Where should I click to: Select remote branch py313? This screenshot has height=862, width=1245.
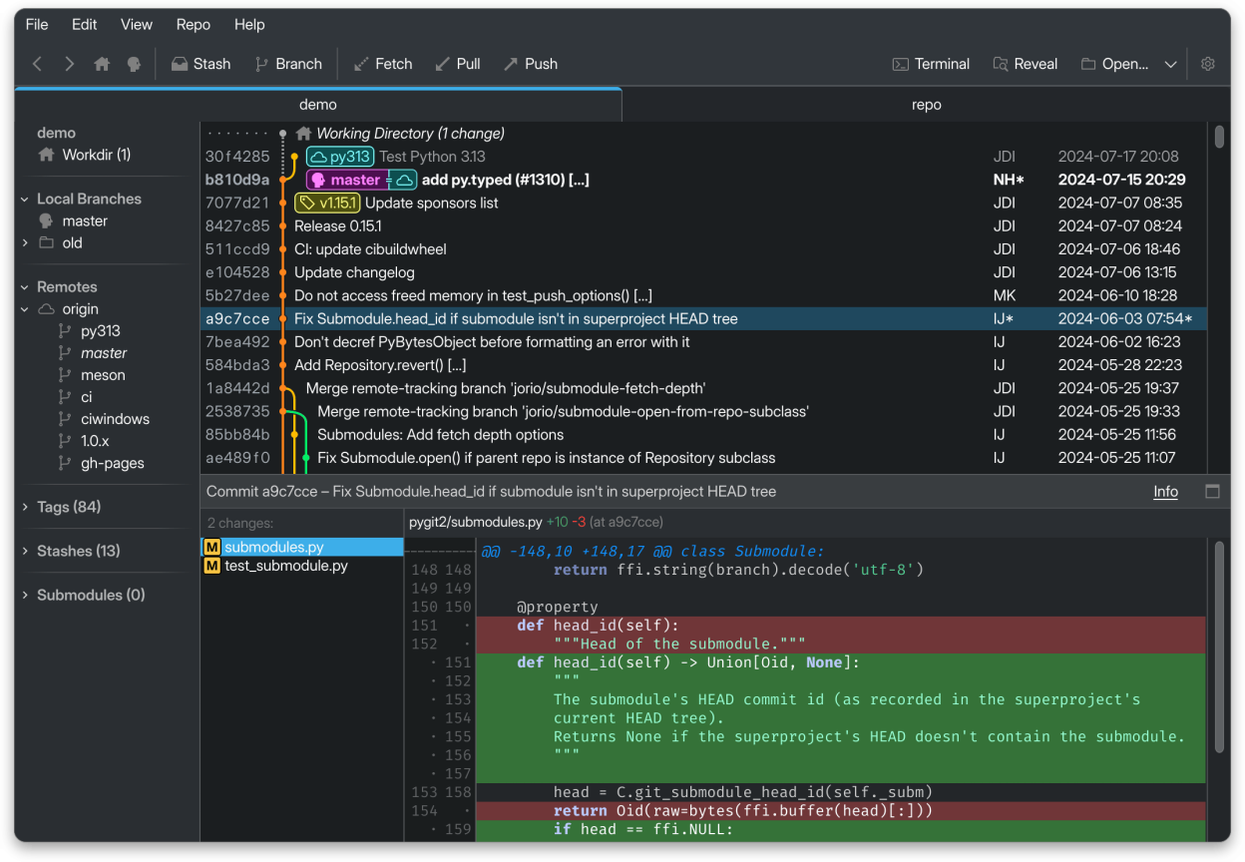tap(100, 331)
